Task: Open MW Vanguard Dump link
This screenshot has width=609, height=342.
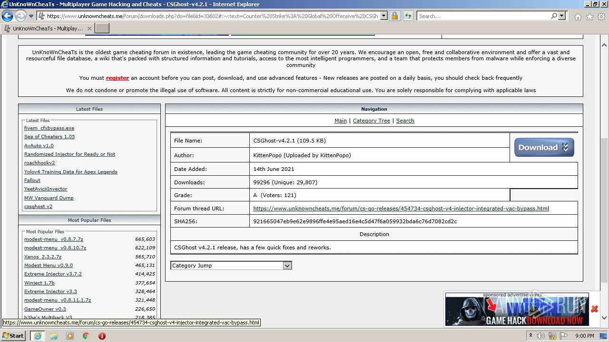Action: coord(49,198)
